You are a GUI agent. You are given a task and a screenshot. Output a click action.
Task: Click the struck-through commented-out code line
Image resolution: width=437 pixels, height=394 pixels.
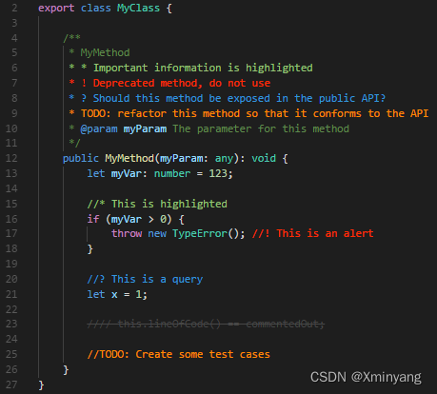(x=206, y=325)
